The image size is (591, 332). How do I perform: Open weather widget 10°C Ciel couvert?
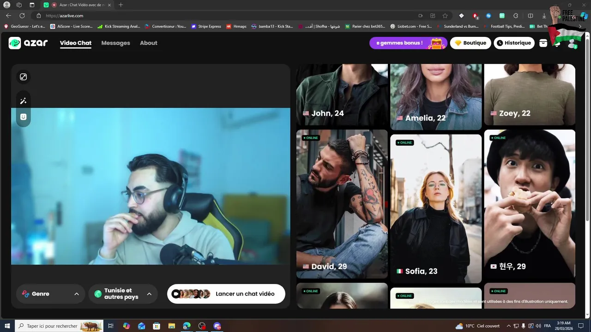click(477, 326)
